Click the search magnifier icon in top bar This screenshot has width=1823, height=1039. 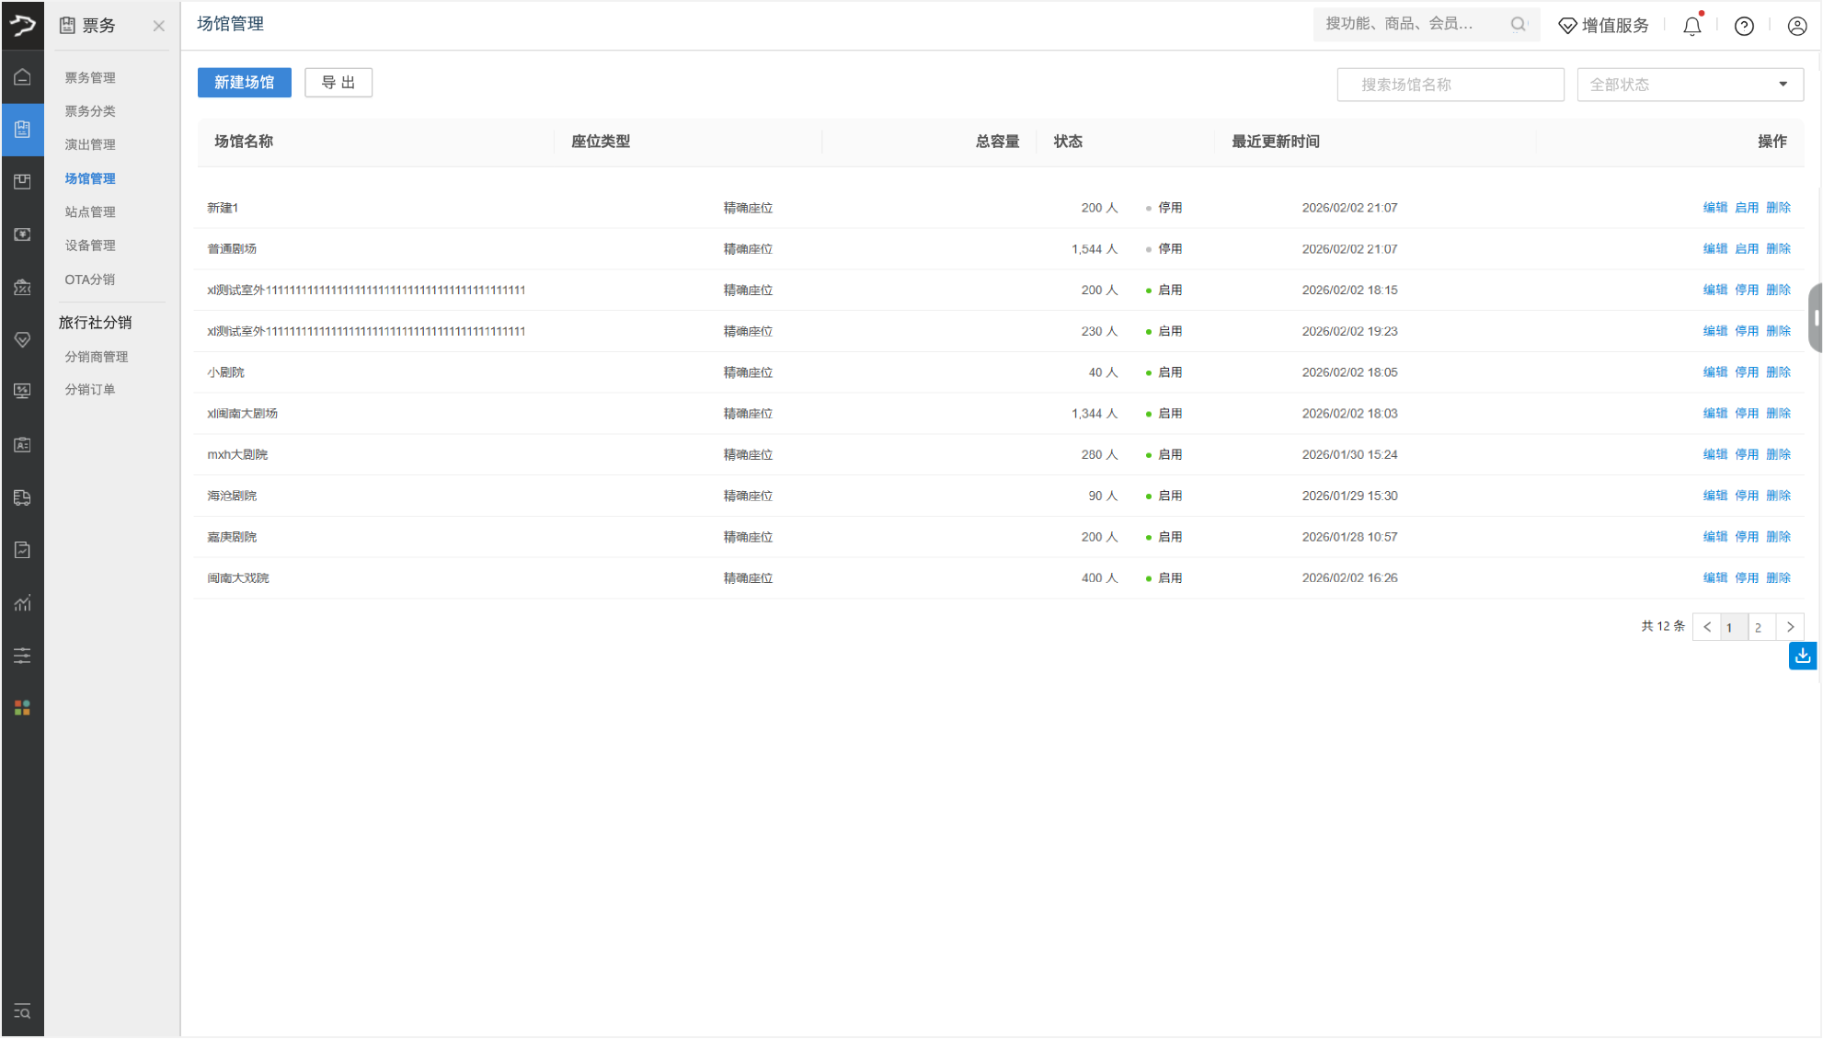[1518, 25]
